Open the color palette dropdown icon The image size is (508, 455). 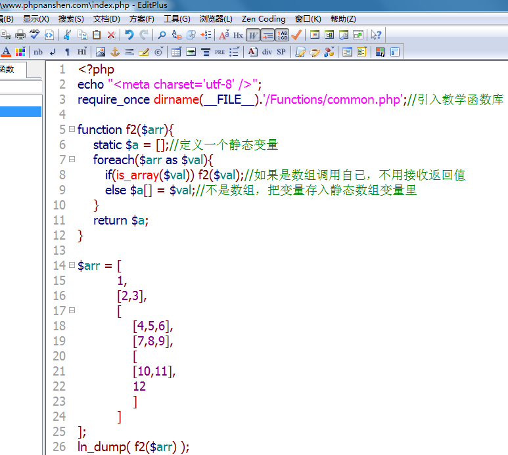[x=20, y=52]
